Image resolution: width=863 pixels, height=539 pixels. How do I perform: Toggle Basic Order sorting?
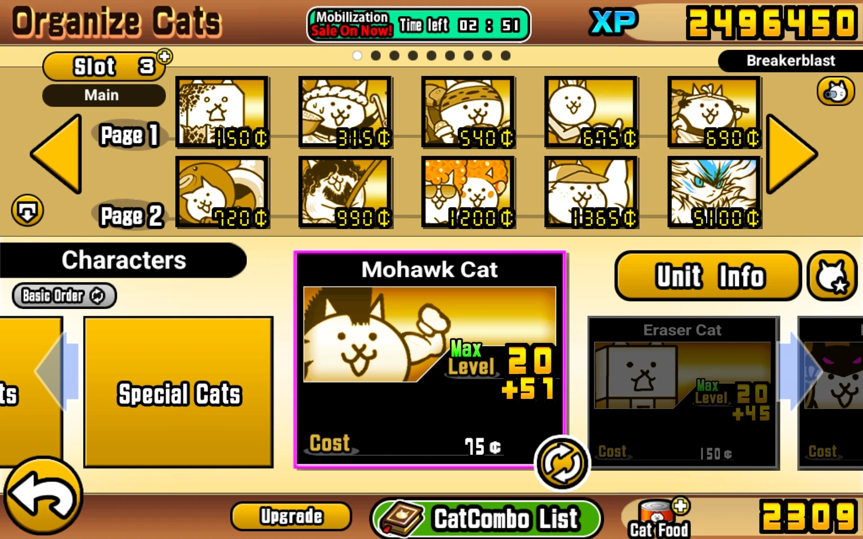(64, 296)
